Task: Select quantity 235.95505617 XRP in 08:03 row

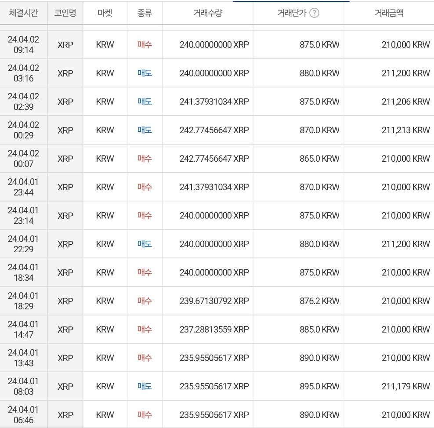Action: pos(214,386)
